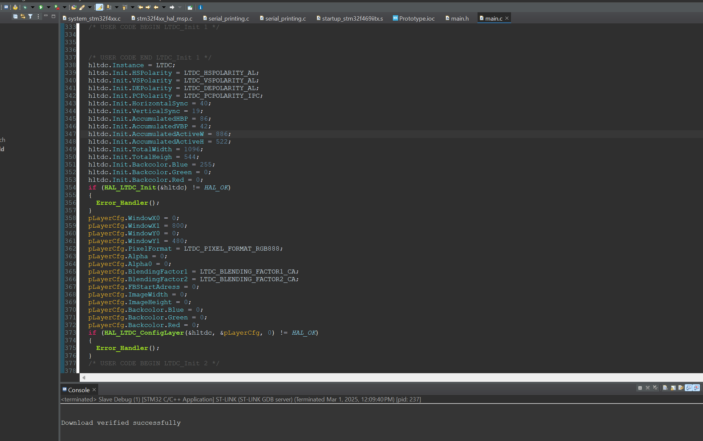Click the Debug bug icon
Viewport: 703px width, 441px height.
click(x=25, y=7)
